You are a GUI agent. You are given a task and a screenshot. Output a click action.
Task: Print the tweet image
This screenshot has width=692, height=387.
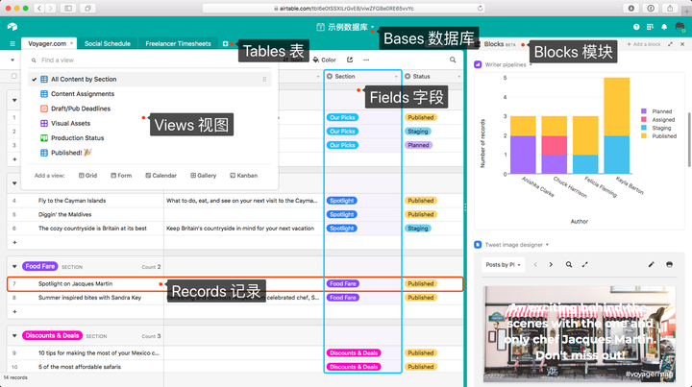pyautogui.click(x=669, y=264)
